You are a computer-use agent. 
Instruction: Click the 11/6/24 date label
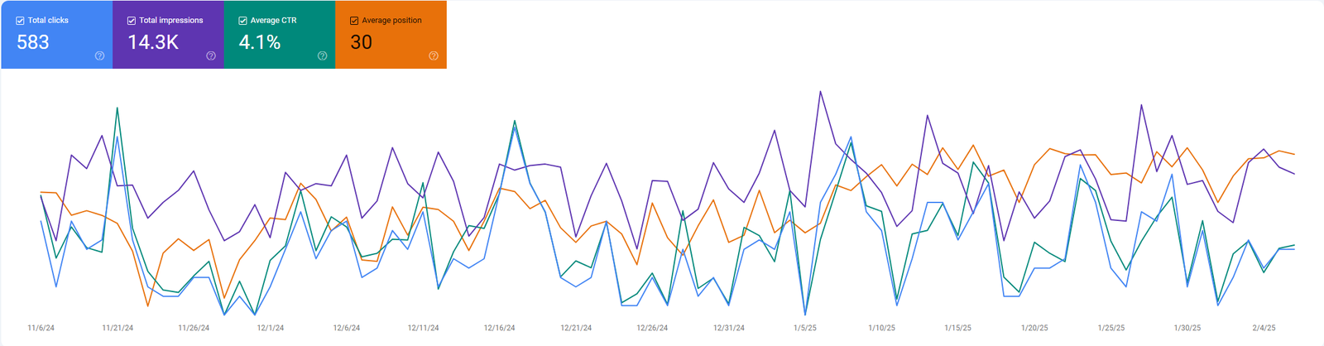[x=41, y=328]
